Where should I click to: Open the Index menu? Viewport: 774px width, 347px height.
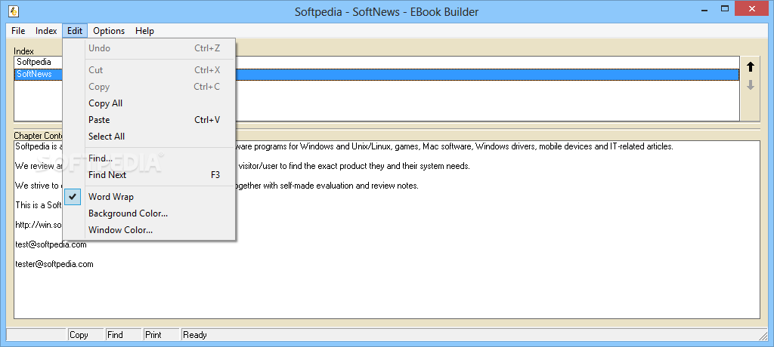pos(46,31)
